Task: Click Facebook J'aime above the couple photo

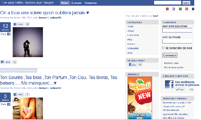Action: click(x=18, y=24)
